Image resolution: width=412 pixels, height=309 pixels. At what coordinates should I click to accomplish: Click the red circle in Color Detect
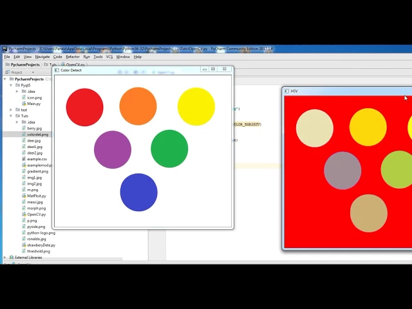coord(84,108)
